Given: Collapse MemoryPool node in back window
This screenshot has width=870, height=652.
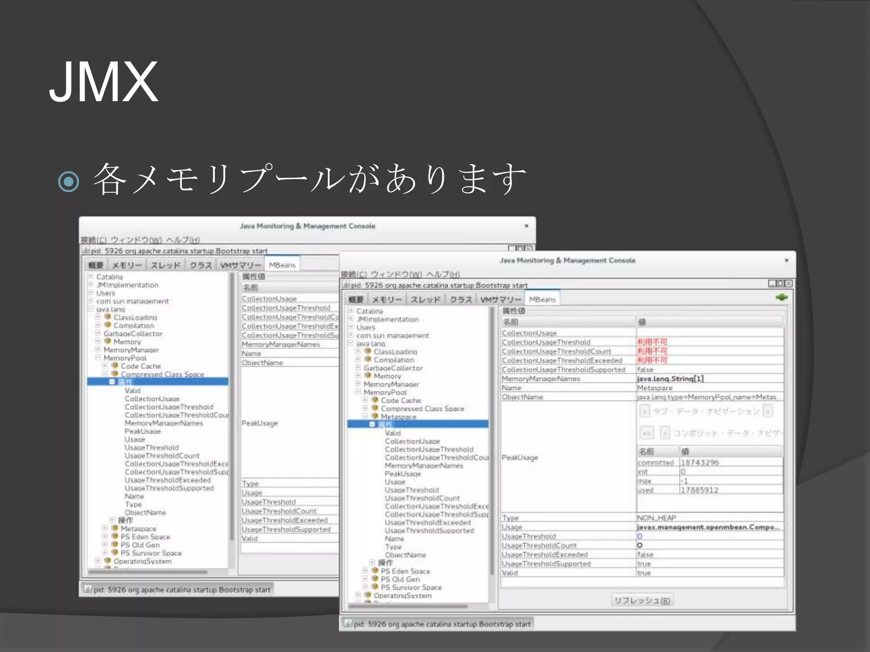Looking at the screenshot, I should pos(98,357).
